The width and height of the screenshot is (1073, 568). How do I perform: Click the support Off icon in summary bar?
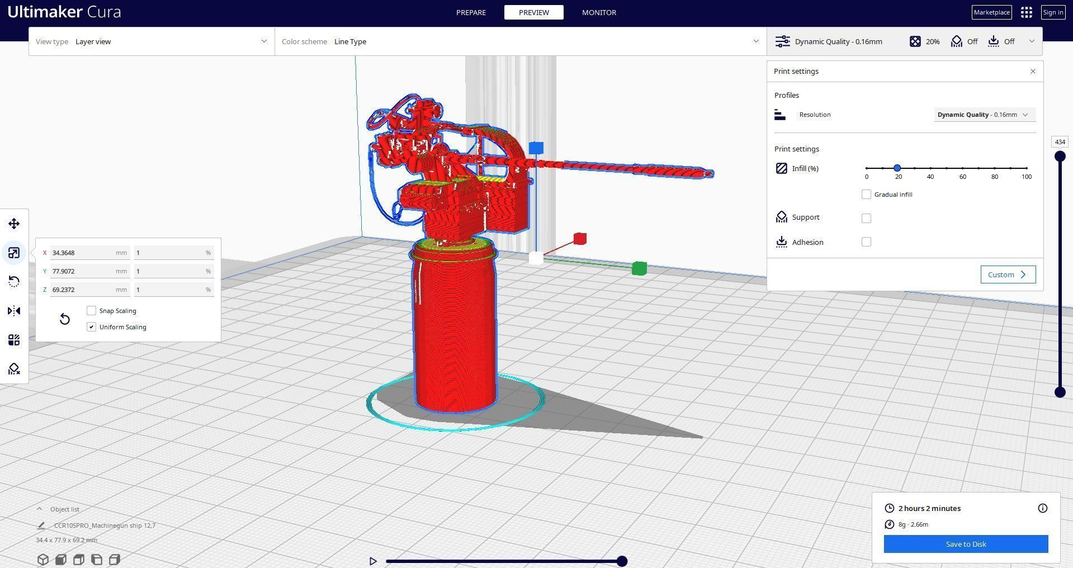pos(956,41)
